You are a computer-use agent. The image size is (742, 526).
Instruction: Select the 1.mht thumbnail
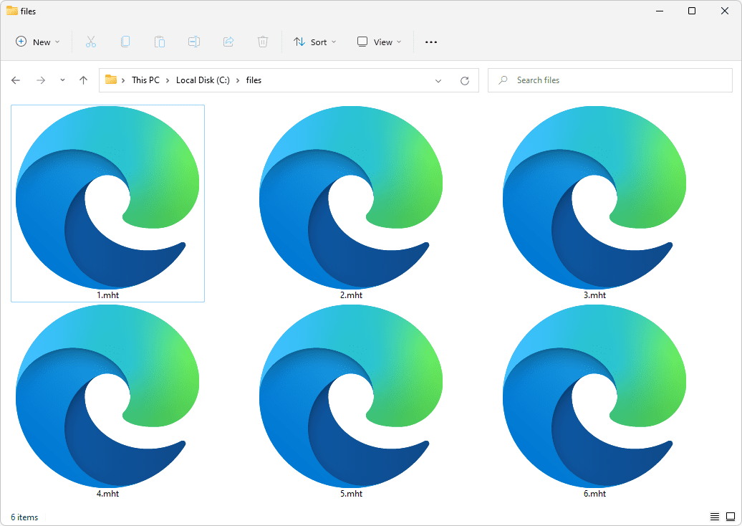(108, 197)
